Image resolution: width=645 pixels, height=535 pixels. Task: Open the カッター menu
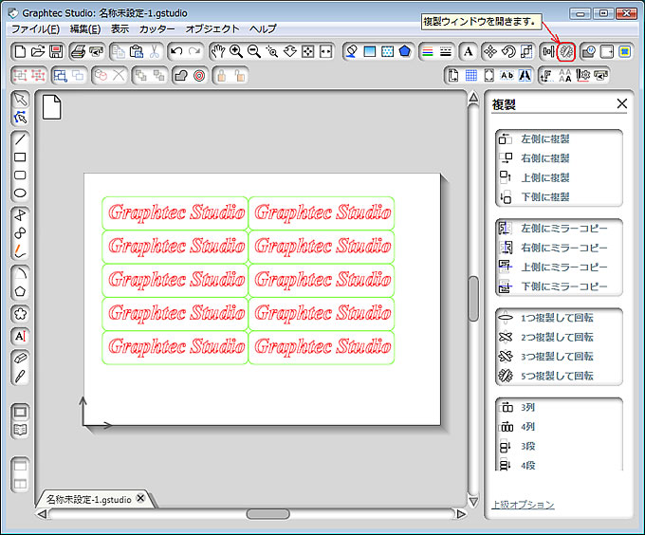tap(157, 29)
